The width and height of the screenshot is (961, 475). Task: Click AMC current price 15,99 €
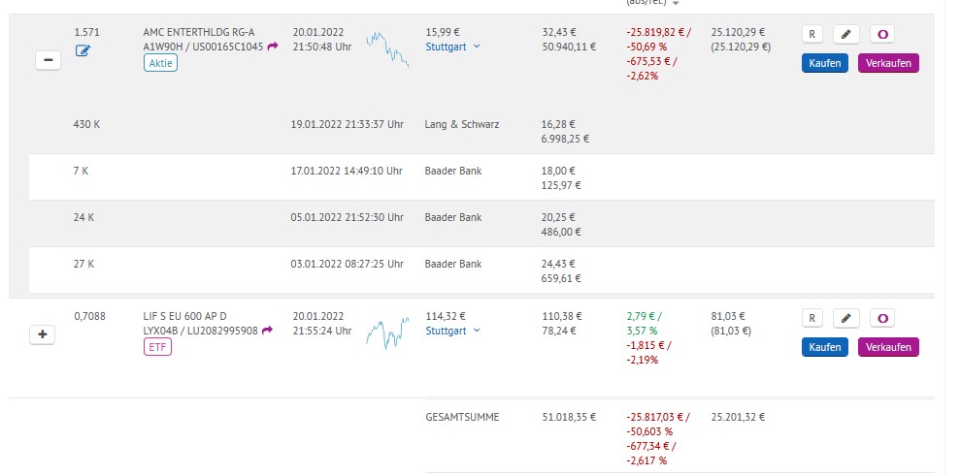click(443, 32)
